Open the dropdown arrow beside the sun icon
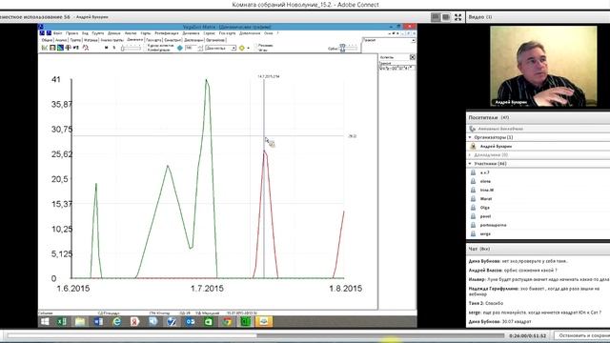Image resolution: width=610 pixels, height=343 pixels. click(x=248, y=49)
